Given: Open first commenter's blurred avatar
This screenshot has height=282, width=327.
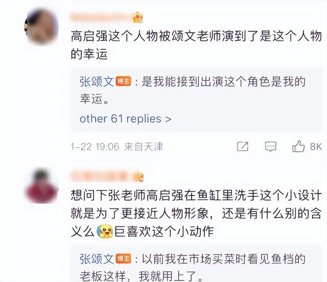Looking at the screenshot, I should point(41,27).
